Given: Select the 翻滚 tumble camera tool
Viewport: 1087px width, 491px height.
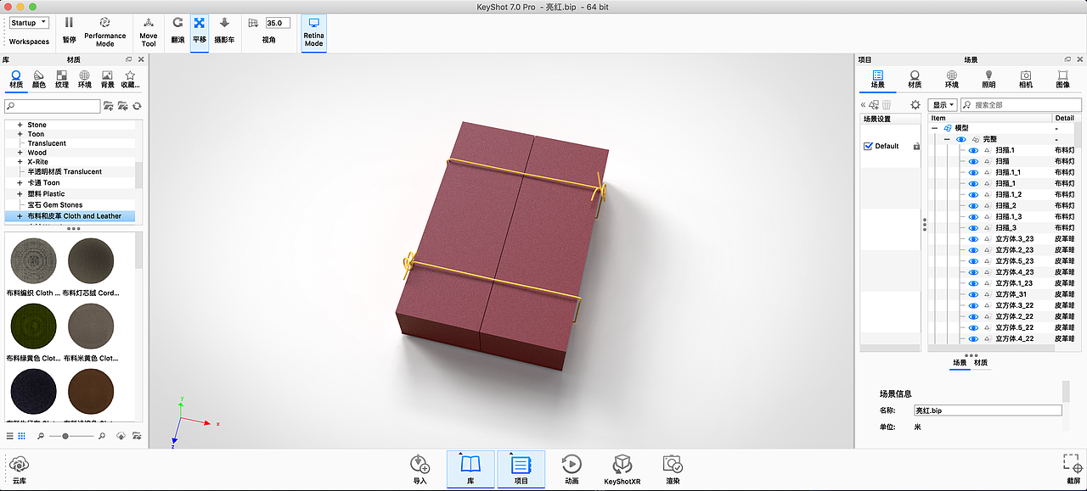Looking at the screenshot, I should click(177, 31).
